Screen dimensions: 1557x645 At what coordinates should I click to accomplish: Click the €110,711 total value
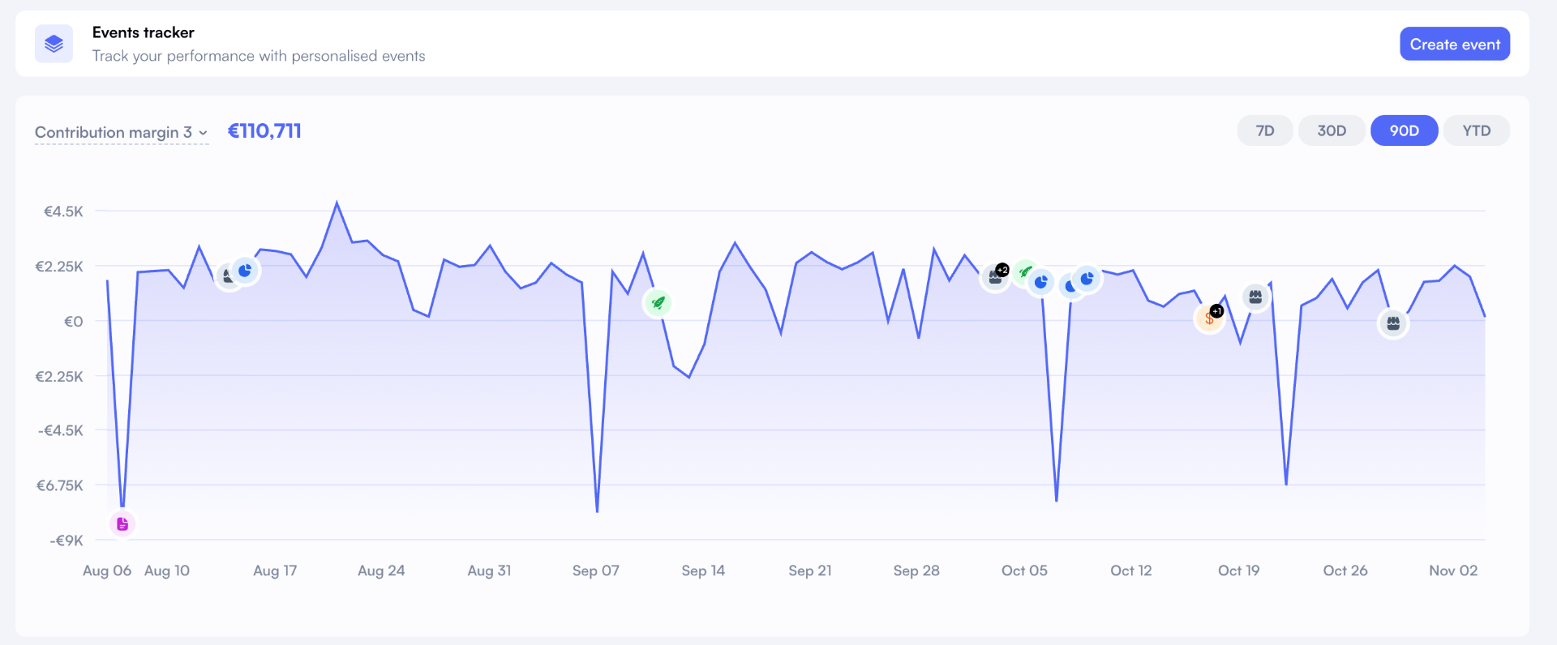[264, 131]
